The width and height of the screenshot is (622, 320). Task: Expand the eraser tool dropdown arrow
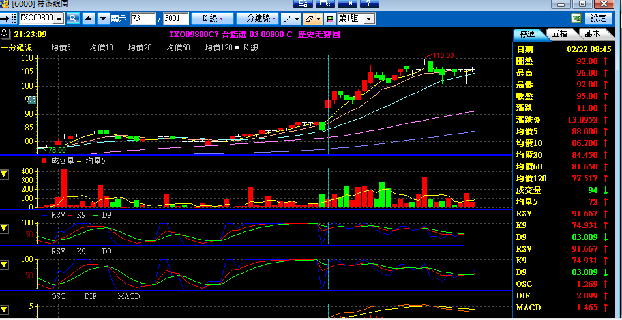[319, 19]
